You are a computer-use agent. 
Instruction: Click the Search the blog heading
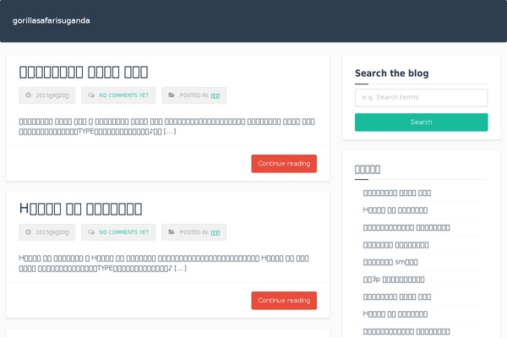pyautogui.click(x=391, y=74)
